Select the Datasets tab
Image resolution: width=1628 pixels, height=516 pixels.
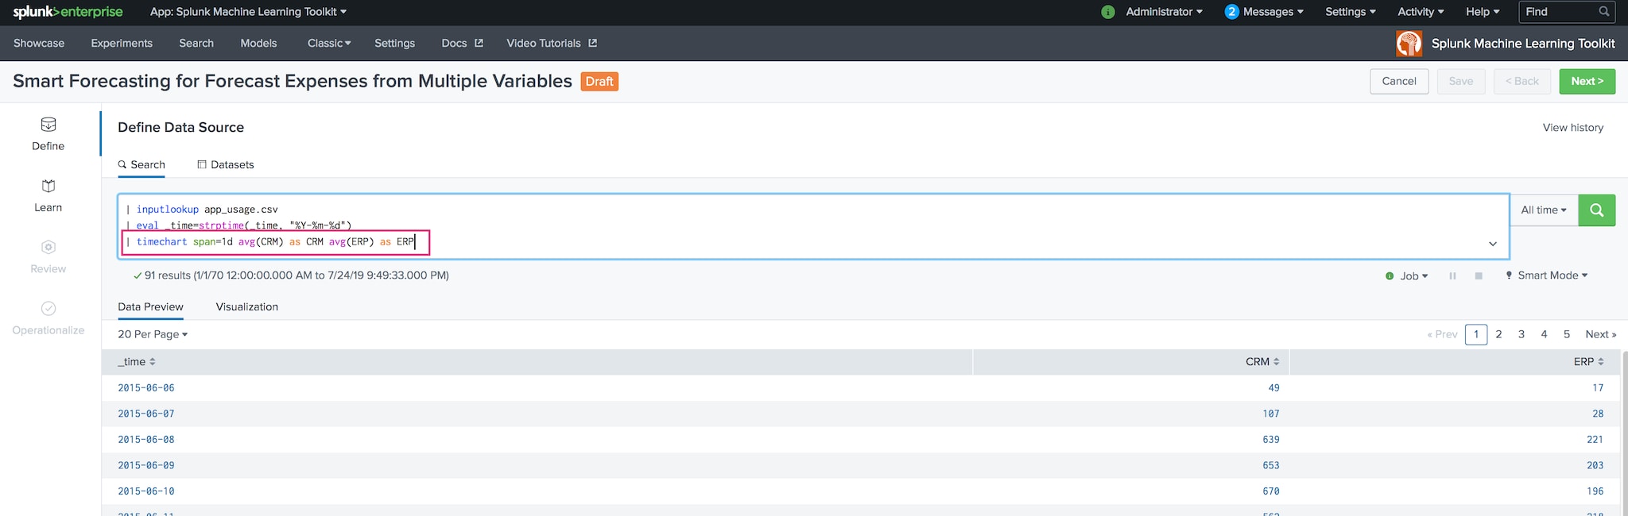point(226,165)
